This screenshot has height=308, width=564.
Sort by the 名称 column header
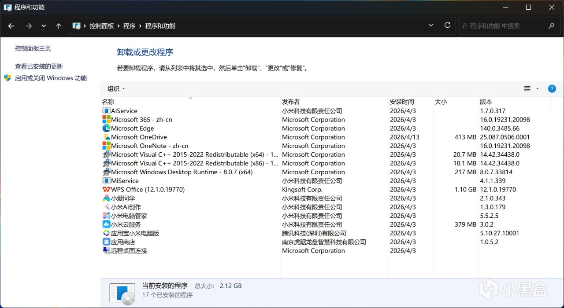point(108,102)
